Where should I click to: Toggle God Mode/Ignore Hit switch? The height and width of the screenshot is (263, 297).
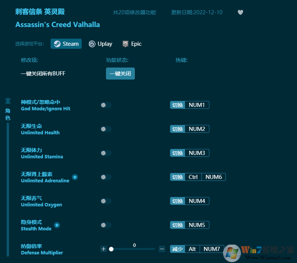[106, 105]
